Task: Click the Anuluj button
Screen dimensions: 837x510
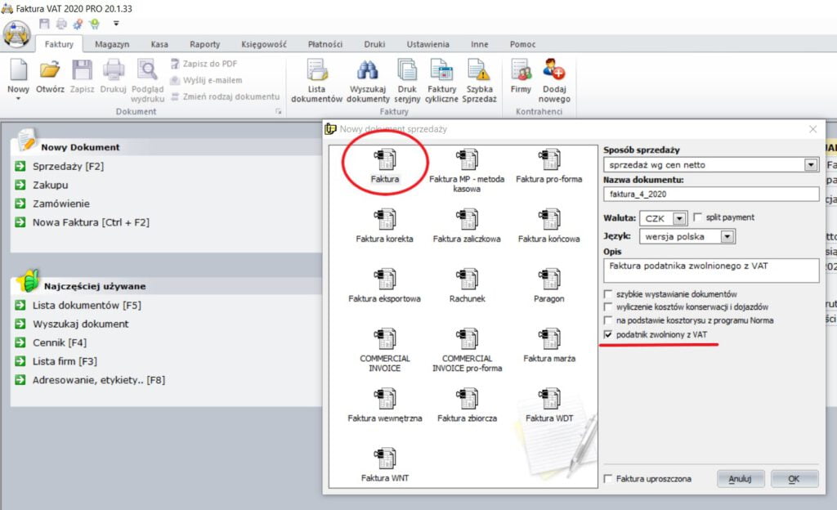Action: pos(741,478)
